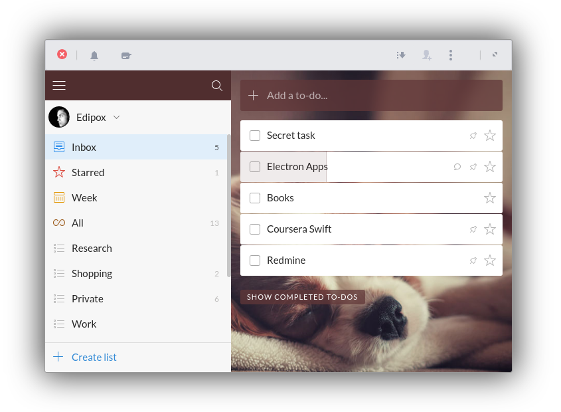Click the pin icon on Secret task
Screen dimensions: 561x412
[x=473, y=136]
